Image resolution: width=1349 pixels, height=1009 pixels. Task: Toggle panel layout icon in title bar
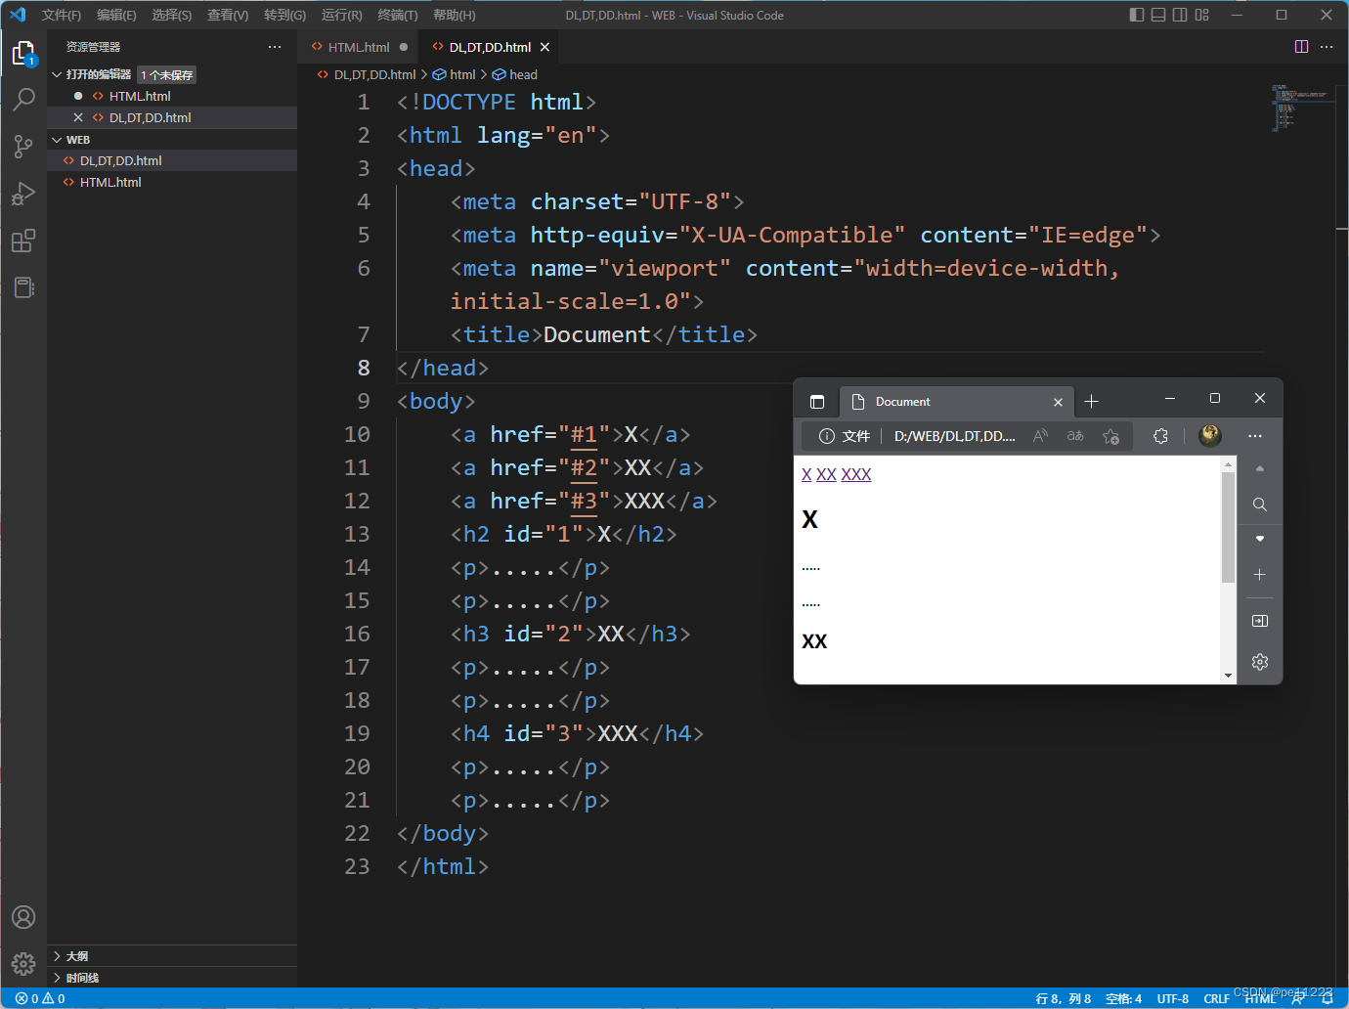point(1158,15)
